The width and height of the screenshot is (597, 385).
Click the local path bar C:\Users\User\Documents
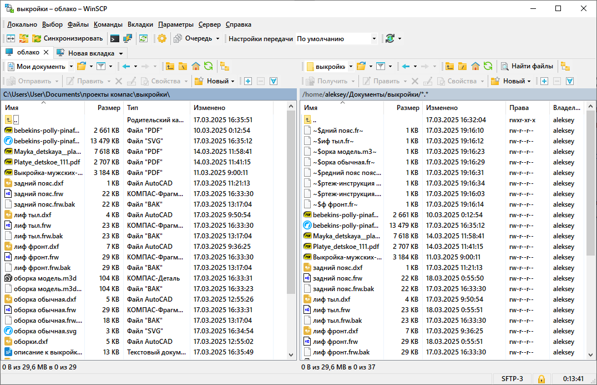[x=149, y=94]
